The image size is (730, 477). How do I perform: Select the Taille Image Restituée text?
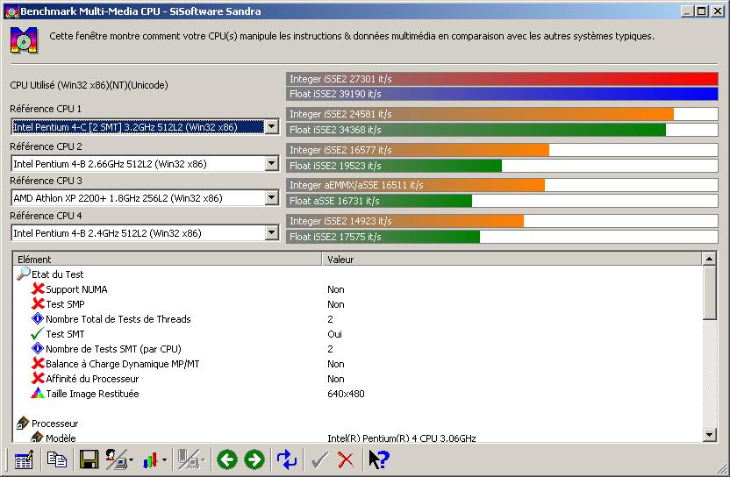(92, 394)
